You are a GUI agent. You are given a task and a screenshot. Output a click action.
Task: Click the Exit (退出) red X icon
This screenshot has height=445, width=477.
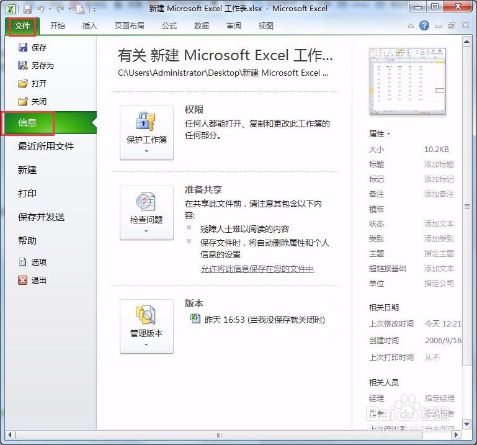coord(22,280)
